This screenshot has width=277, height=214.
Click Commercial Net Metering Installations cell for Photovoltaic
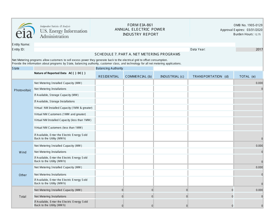pos(138,89)
